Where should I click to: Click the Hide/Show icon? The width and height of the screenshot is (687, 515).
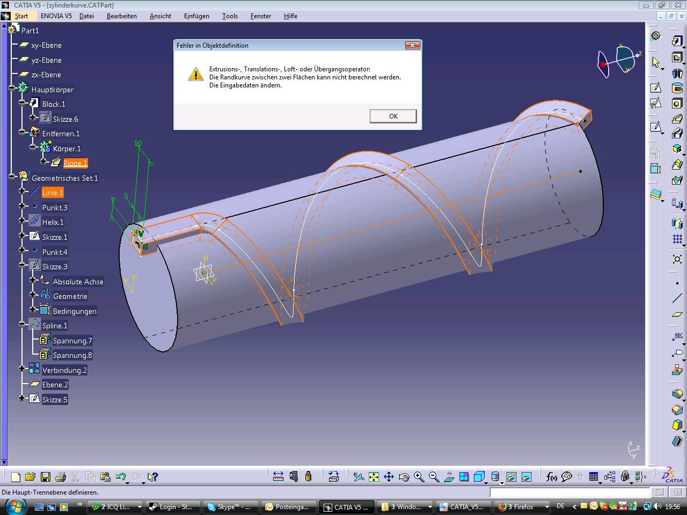511,476
